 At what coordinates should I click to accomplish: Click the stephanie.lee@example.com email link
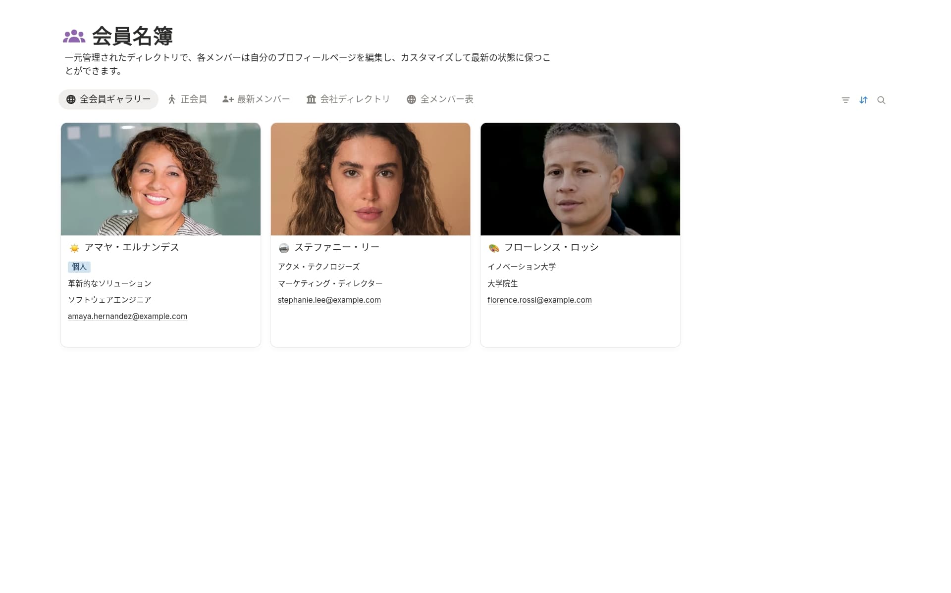click(329, 300)
